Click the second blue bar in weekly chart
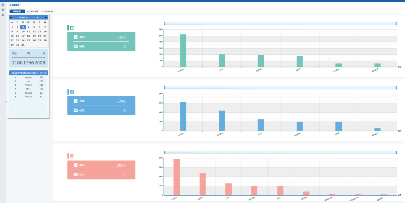This screenshot has width=405, height=203. (222, 121)
